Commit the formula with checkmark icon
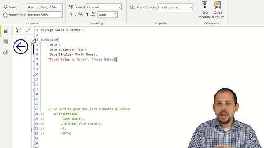 [27, 30]
